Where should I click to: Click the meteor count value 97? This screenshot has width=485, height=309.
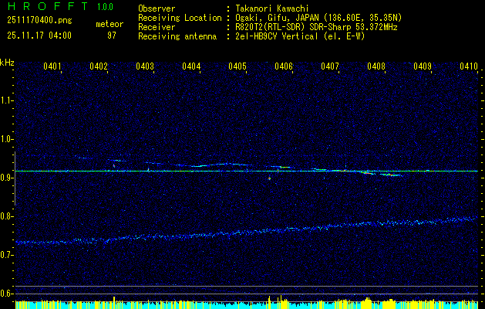tap(111, 35)
